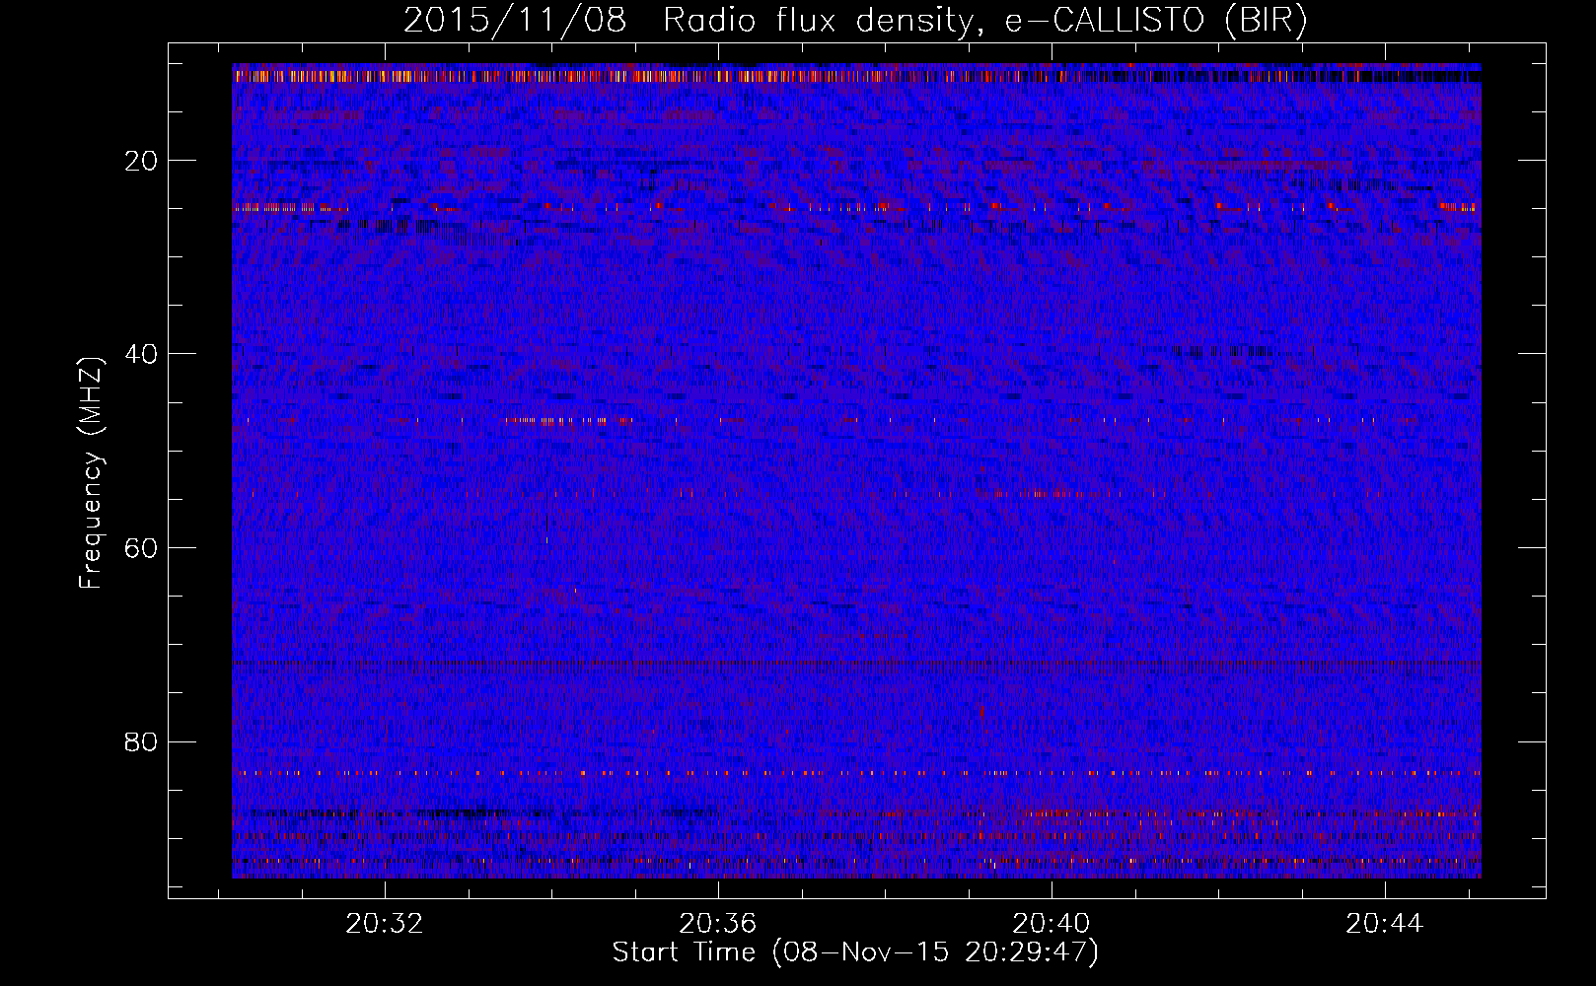Click the plot title "2015/11/08 Radio flux density, e-CALLISTO (BIR)"
Image resolution: width=1596 pixels, height=986 pixels.
(x=855, y=21)
